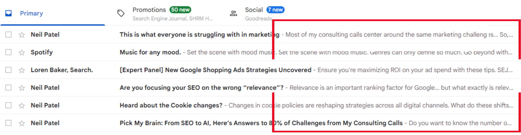Open the Heard about Cookie changes email
The image size is (521, 135).
coord(260,105)
